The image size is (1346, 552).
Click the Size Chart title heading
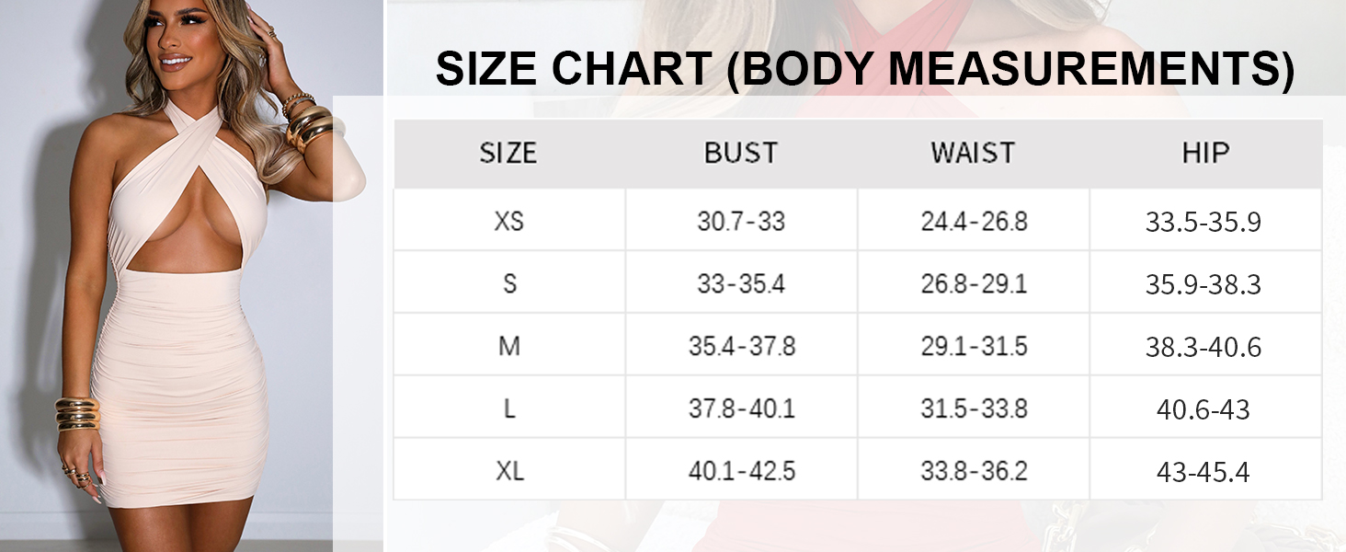click(x=864, y=69)
